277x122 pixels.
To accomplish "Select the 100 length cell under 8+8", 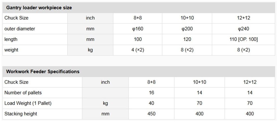I will pyautogui.click(x=138, y=39).
